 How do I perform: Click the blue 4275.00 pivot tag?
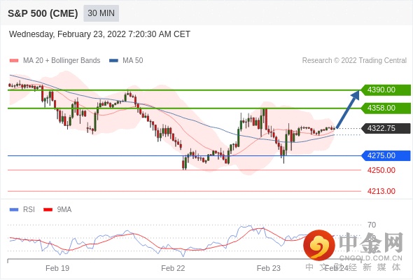[x=386, y=155]
